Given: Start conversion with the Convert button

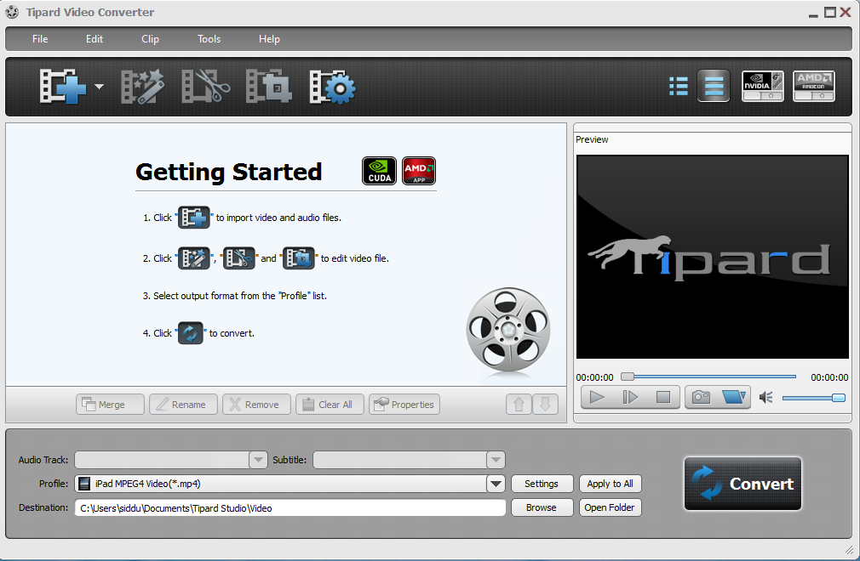Looking at the screenshot, I should 742,484.
